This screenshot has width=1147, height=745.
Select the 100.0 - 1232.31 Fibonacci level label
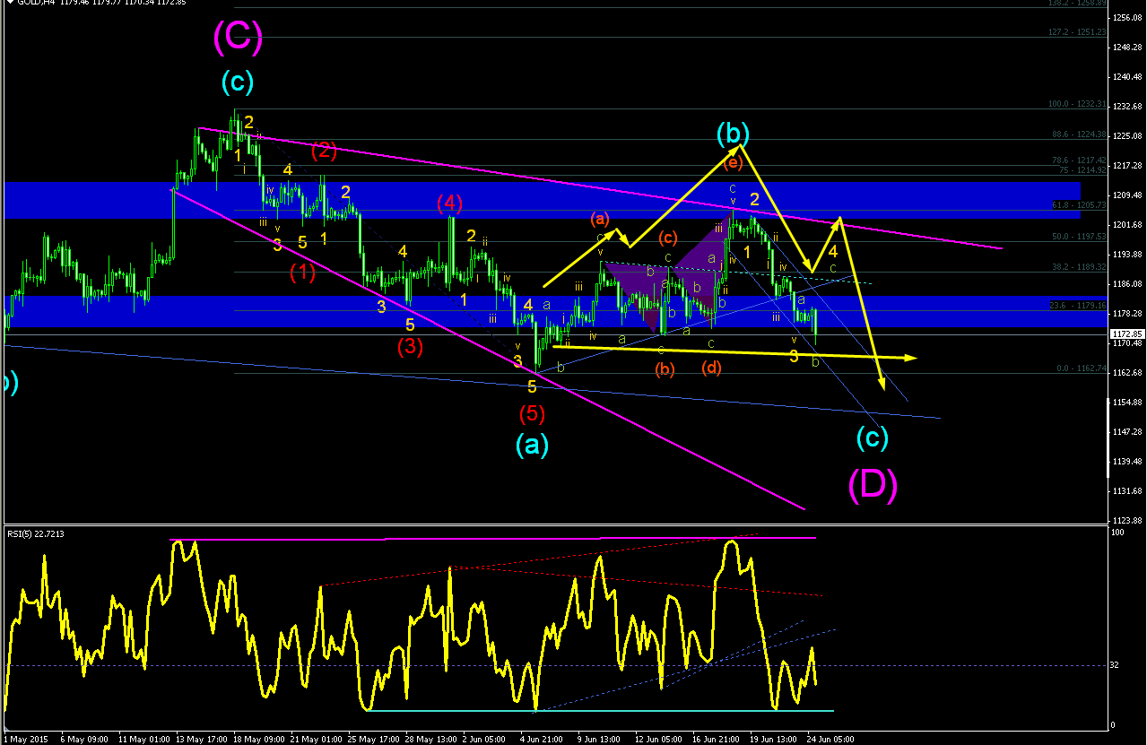coord(1077,104)
